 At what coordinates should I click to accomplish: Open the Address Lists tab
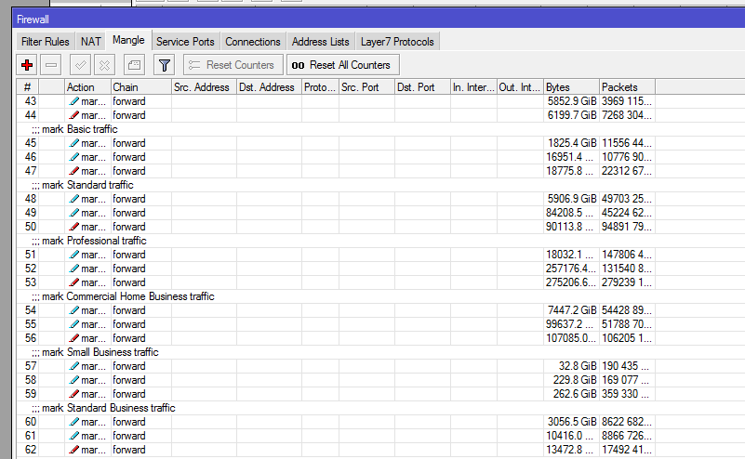tap(321, 42)
